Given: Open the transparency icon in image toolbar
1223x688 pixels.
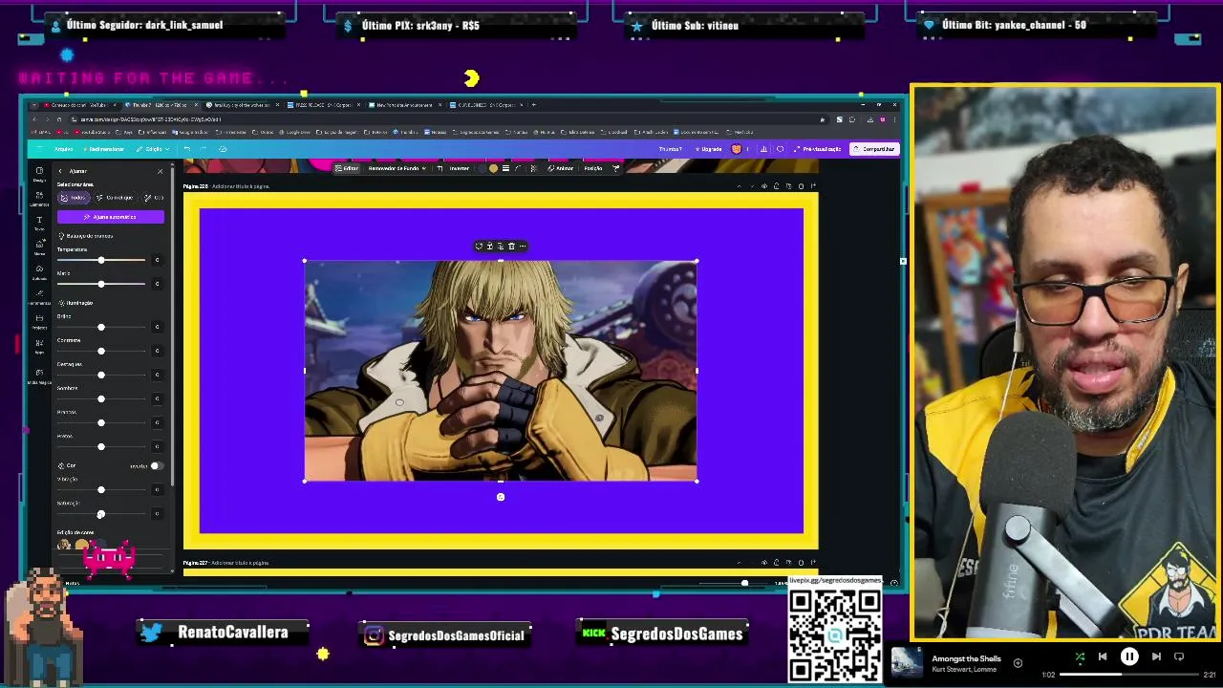Looking at the screenshot, I should coord(533,168).
